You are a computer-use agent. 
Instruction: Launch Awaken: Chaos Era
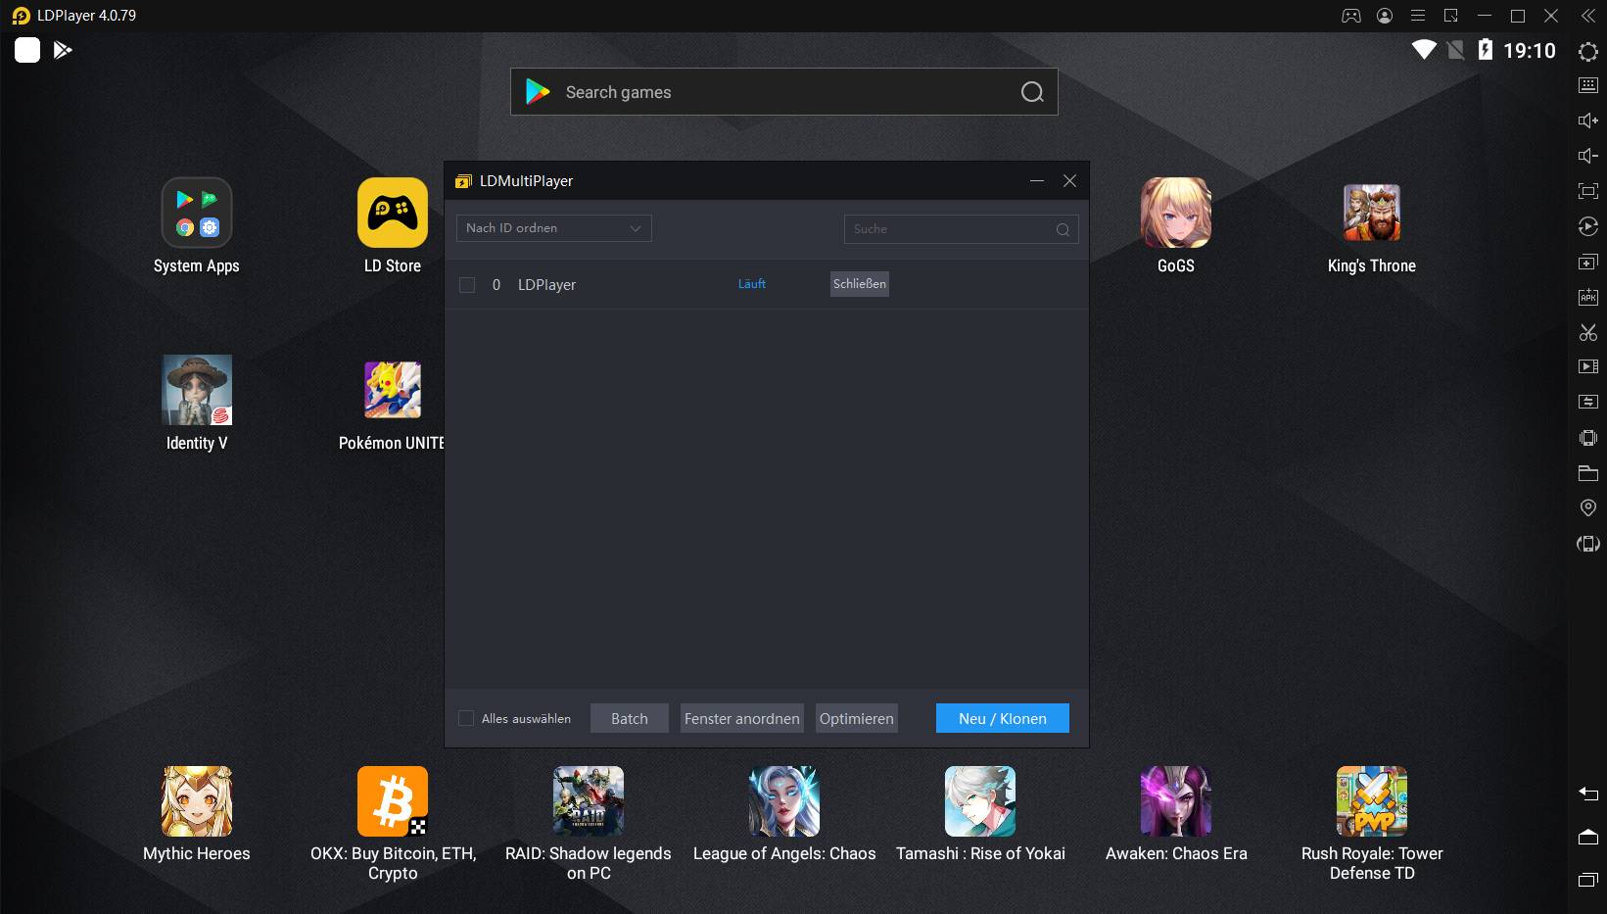(1176, 813)
